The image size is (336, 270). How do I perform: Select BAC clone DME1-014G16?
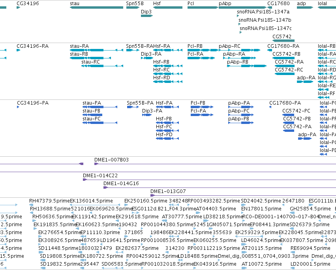[121, 184]
